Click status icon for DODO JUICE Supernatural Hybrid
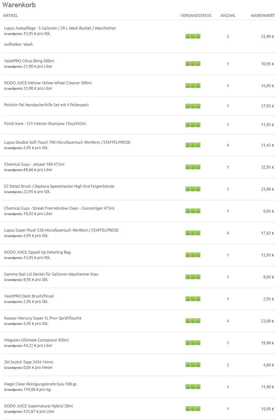The height and width of the screenshot is (420, 278). [193, 408]
